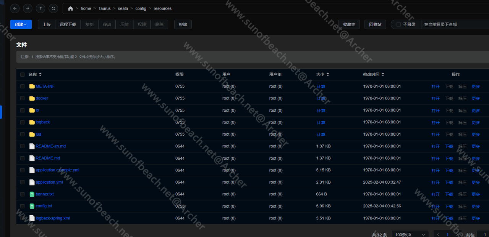
Task: Expand 更多 options for banner.txt
Action: point(476,194)
